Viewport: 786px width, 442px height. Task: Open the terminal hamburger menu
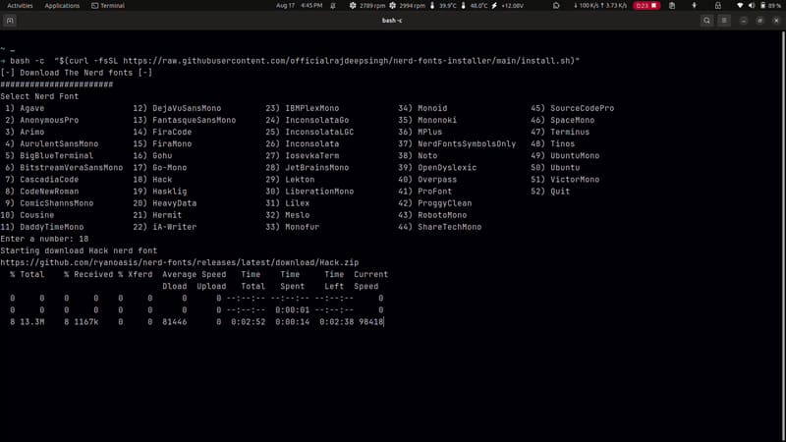pos(724,21)
